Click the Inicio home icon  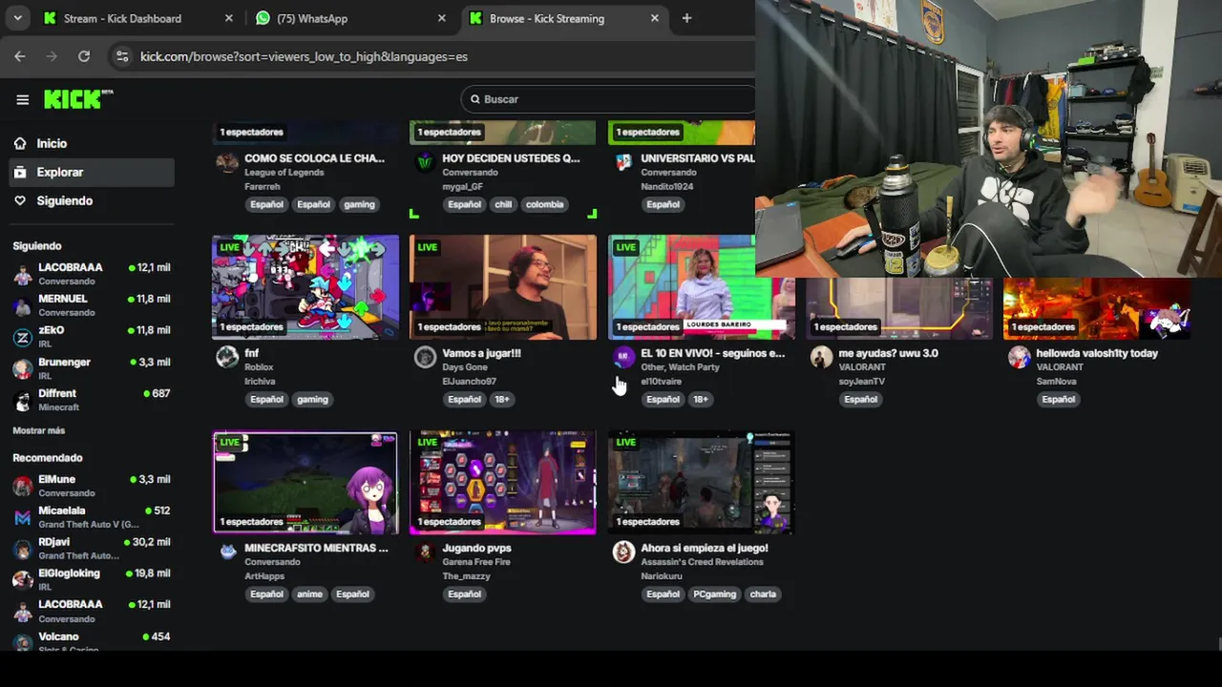[x=20, y=143]
